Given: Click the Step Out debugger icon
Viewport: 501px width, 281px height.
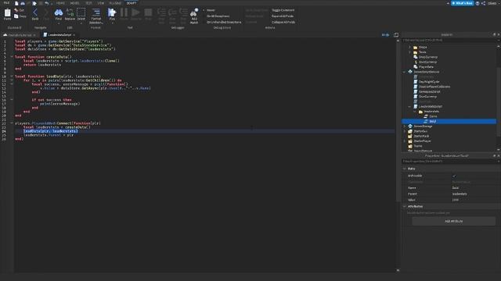Looking at the screenshot, I should 183,12.
